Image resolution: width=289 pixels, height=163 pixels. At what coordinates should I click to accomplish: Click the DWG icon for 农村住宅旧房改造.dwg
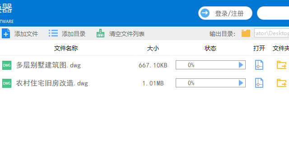[x=7, y=83]
